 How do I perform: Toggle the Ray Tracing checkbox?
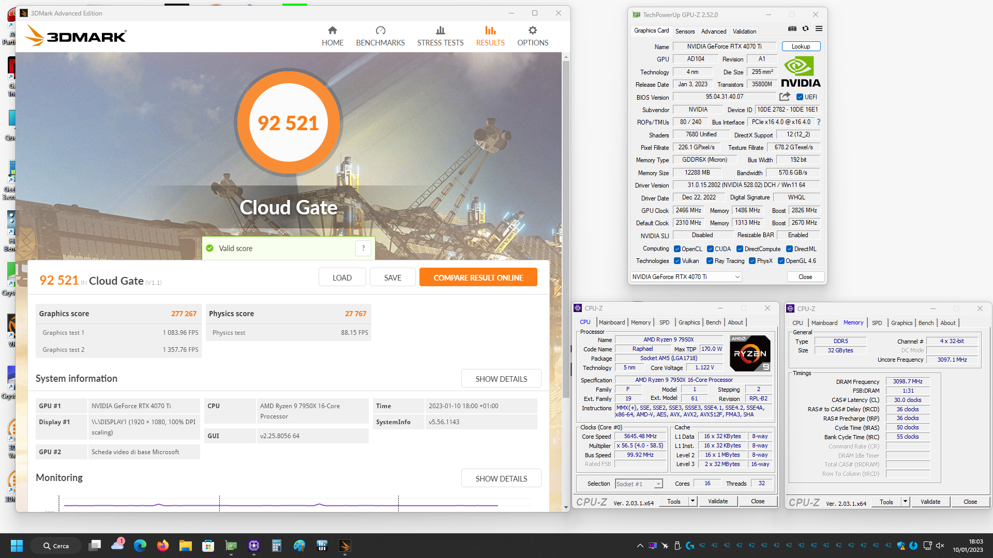click(710, 261)
